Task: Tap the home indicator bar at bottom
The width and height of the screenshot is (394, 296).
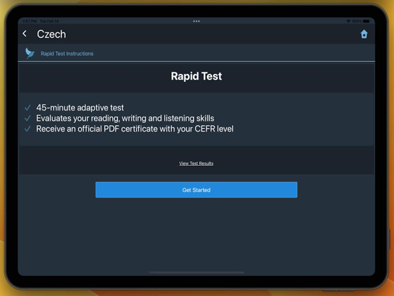Action: pyautogui.click(x=196, y=272)
